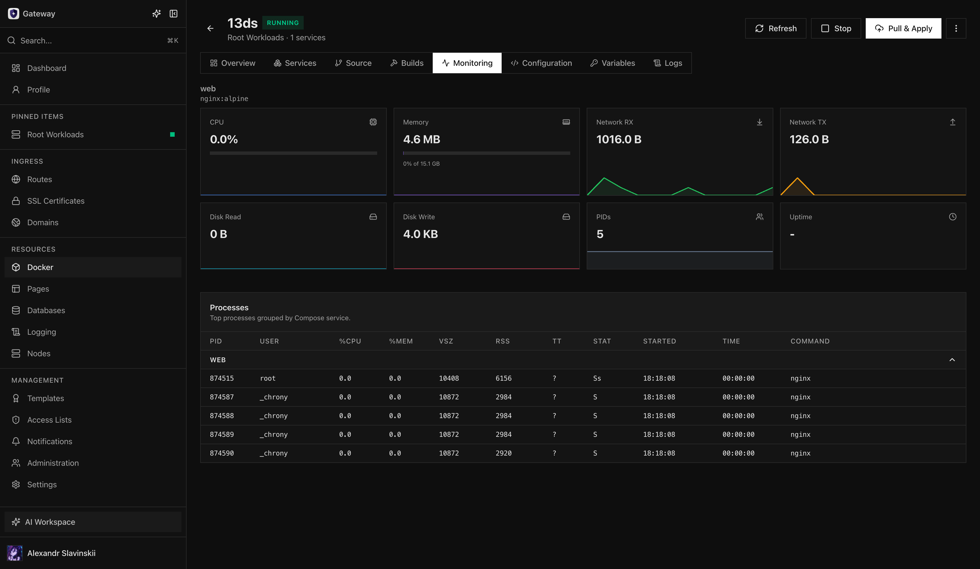Refresh the monitoring data
The height and width of the screenshot is (569, 980).
click(x=776, y=28)
